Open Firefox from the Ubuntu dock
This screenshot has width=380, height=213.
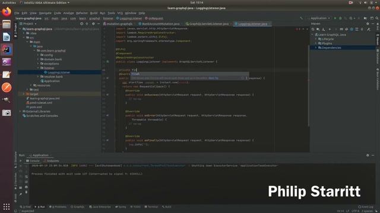7,12
